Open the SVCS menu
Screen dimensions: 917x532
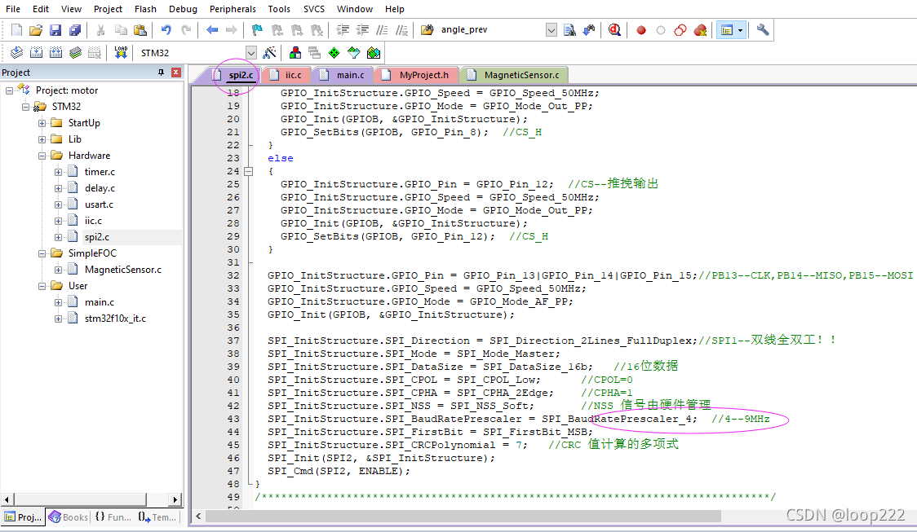click(314, 9)
